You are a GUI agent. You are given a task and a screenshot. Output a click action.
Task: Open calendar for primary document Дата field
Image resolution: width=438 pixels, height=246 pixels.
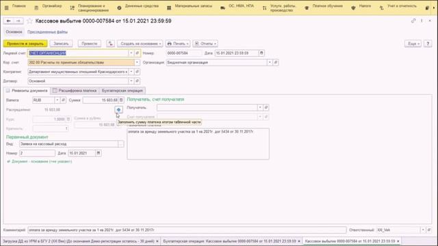[99, 153]
